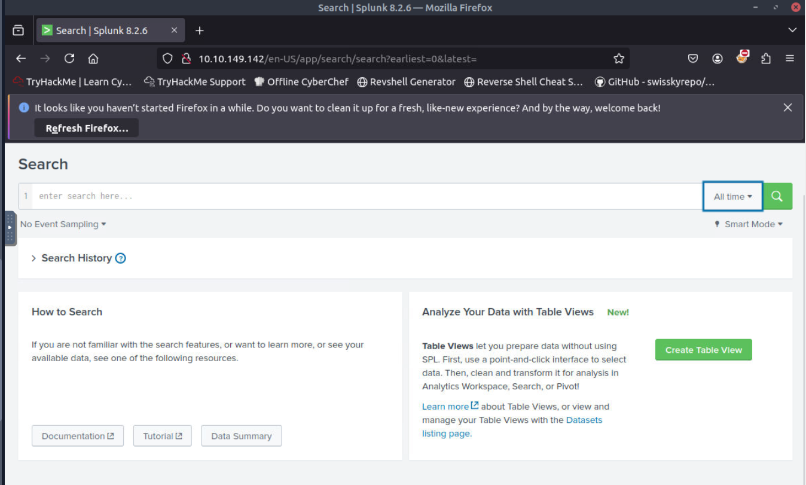Bookmark this page with star icon
Image resolution: width=806 pixels, height=485 pixels.
pyautogui.click(x=619, y=59)
